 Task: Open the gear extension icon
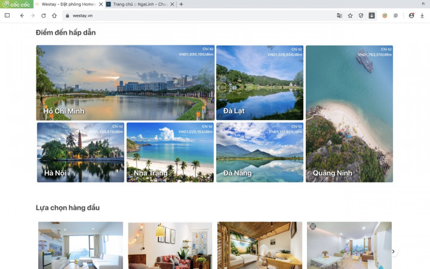(x=395, y=16)
